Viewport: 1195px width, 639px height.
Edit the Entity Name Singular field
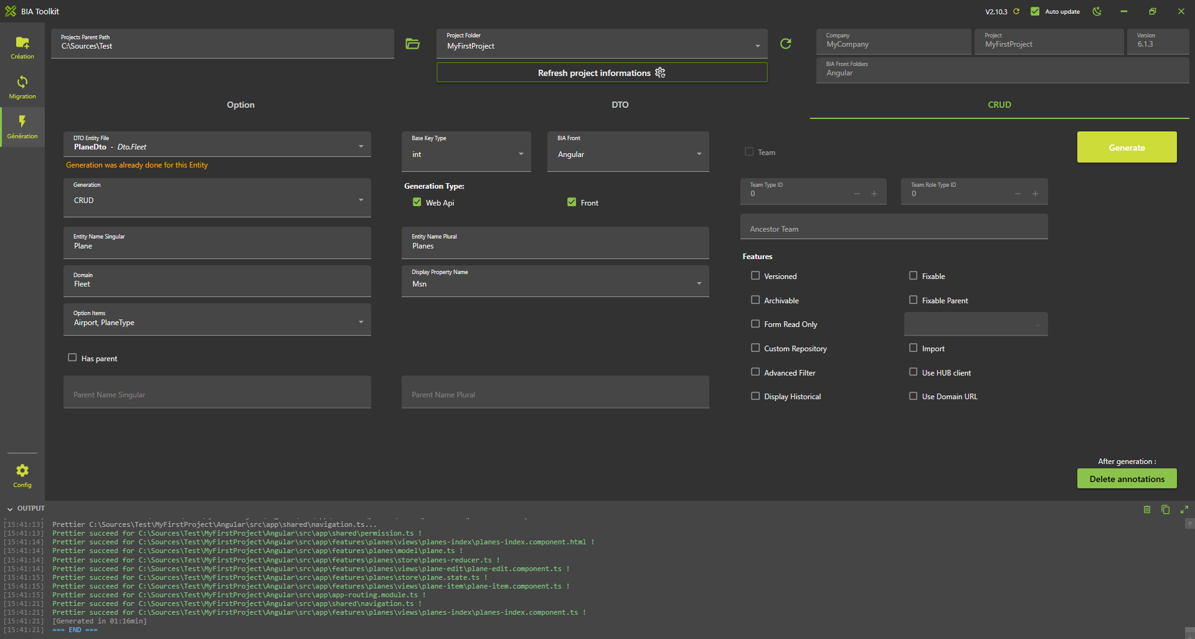[x=217, y=242]
